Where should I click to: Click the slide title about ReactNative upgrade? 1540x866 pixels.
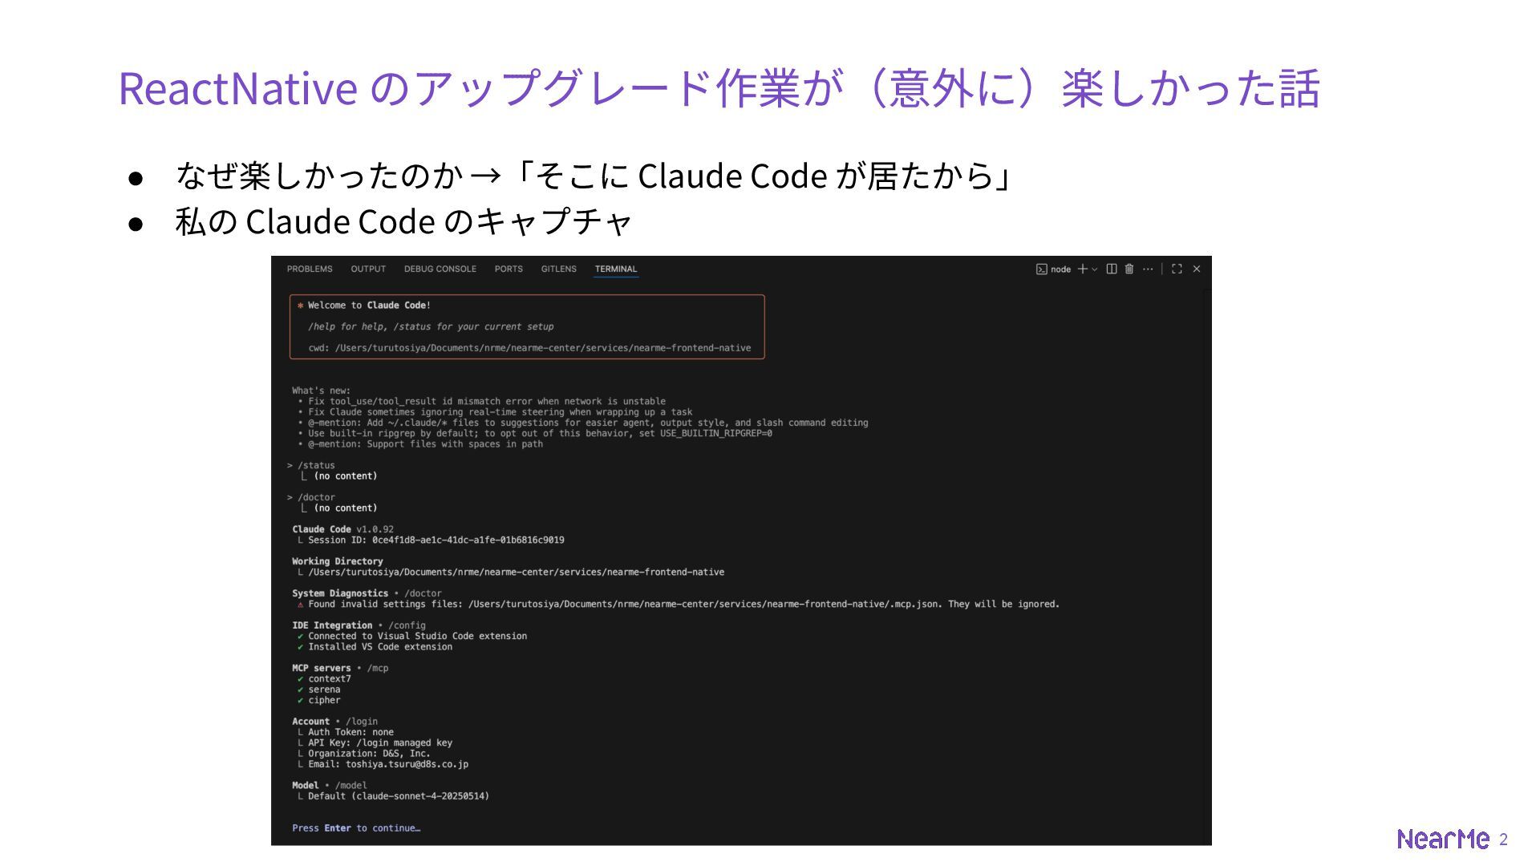719,88
